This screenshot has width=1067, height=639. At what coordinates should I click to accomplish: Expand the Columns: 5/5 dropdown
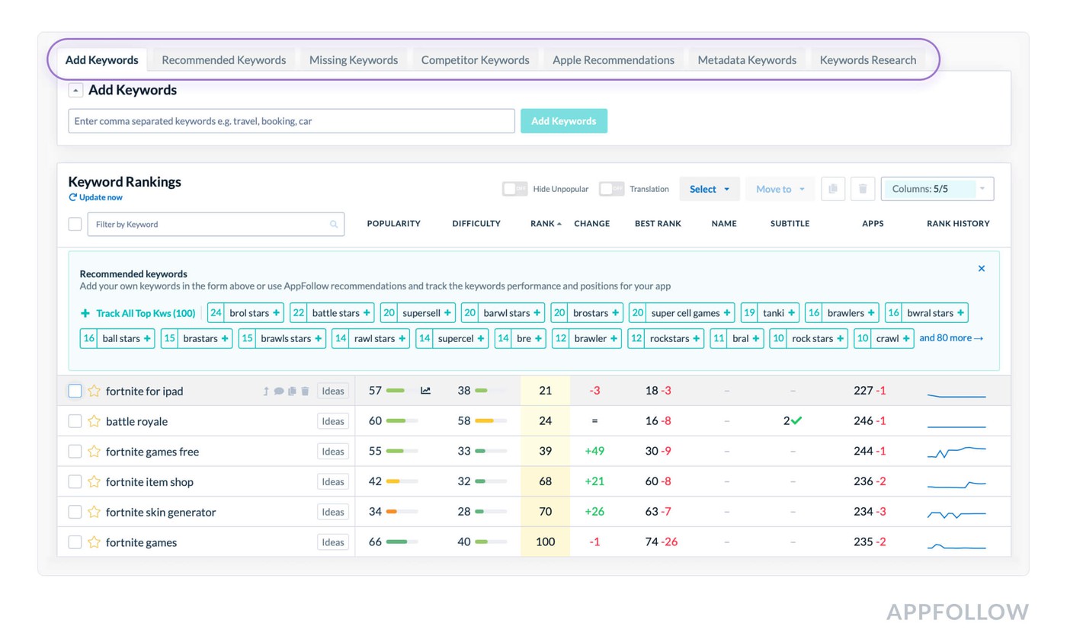[937, 189]
